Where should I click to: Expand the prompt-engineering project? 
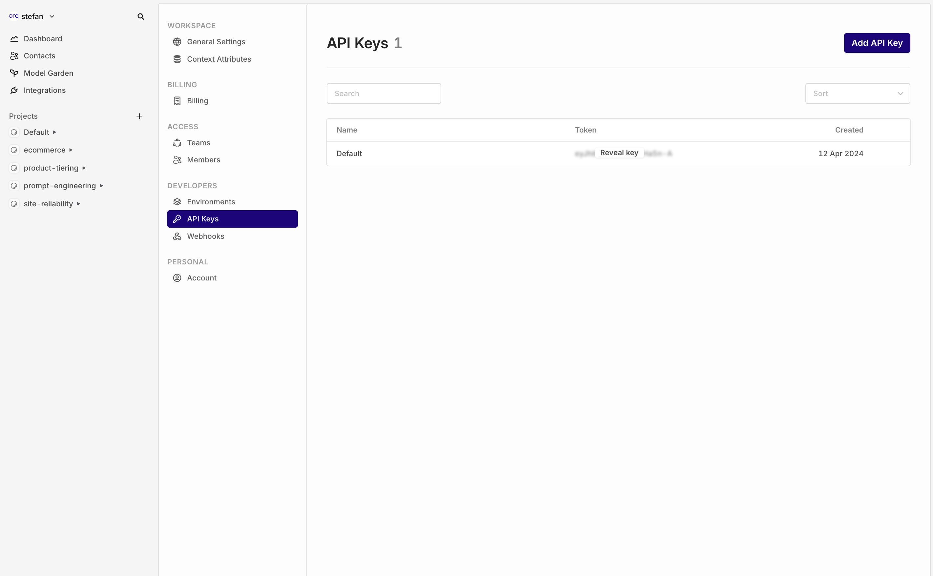pos(101,185)
